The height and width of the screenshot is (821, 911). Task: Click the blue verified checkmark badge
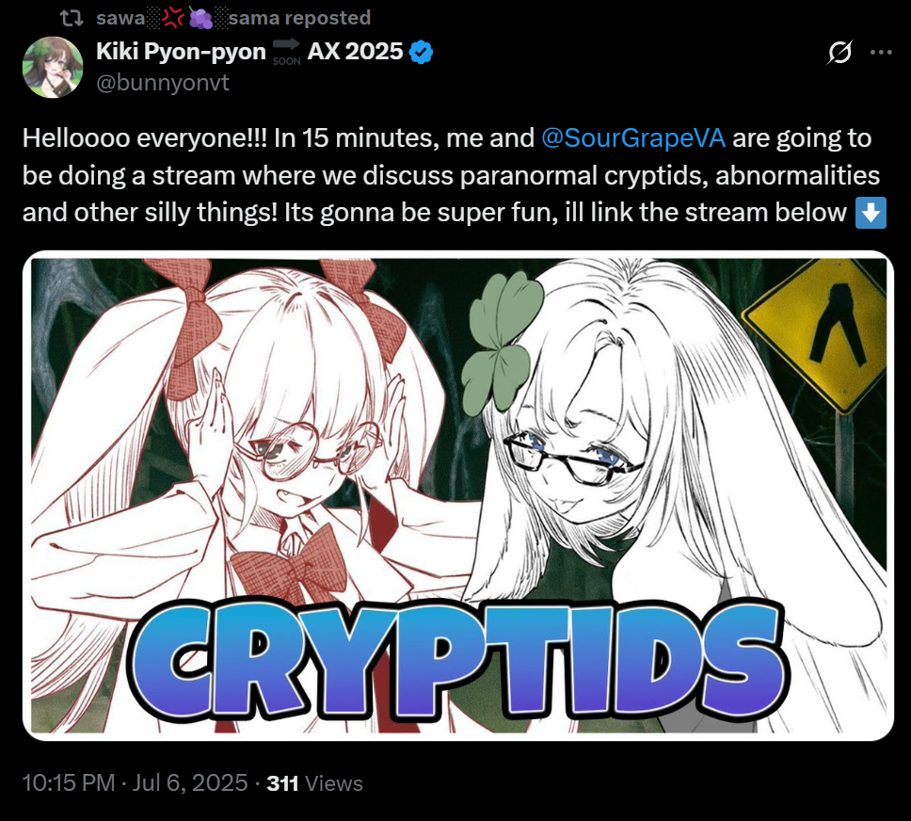[x=421, y=53]
